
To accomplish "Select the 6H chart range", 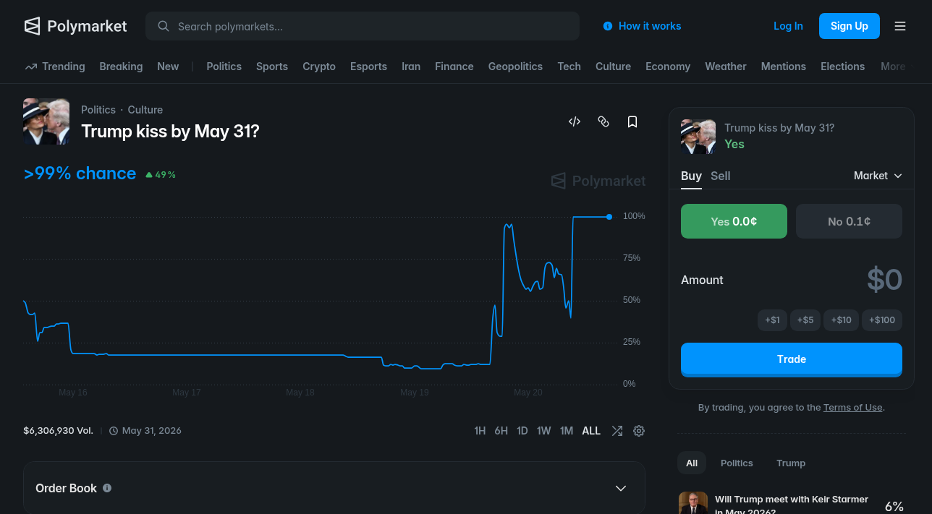I will [501, 431].
